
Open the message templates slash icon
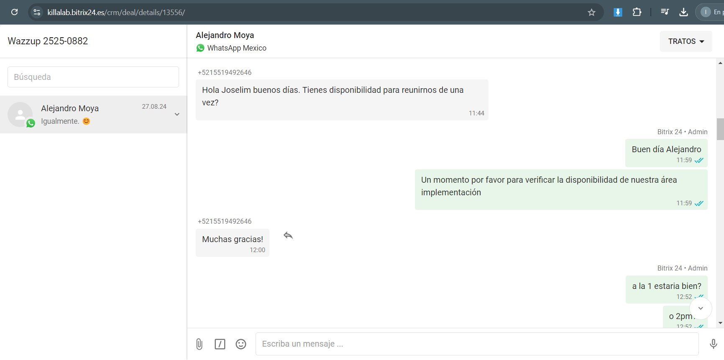[x=220, y=344]
